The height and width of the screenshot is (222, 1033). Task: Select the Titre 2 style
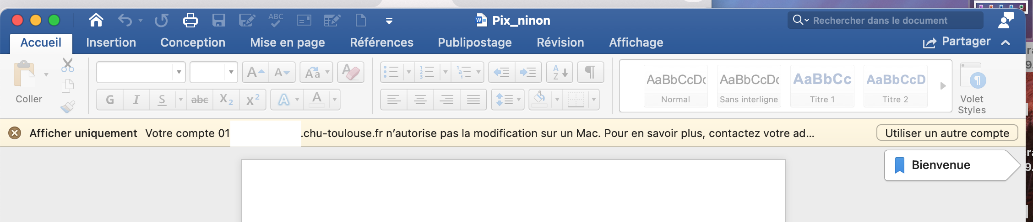(895, 86)
